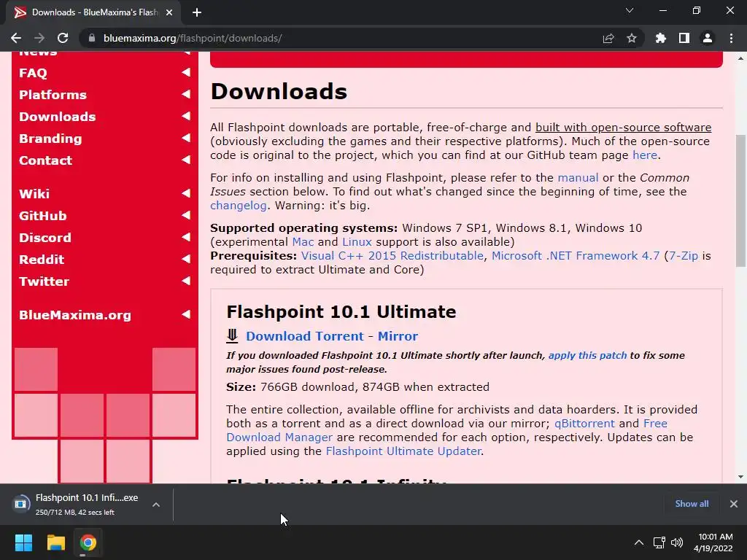Open the Discord sidebar link
This screenshot has height=560, width=747.
coord(45,238)
